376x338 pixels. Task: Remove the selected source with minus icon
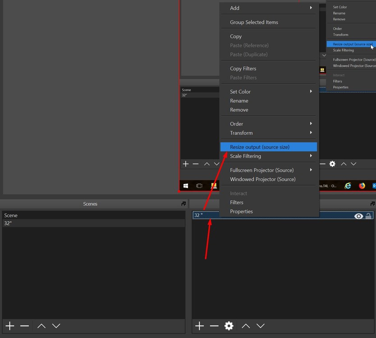click(x=214, y=326)
